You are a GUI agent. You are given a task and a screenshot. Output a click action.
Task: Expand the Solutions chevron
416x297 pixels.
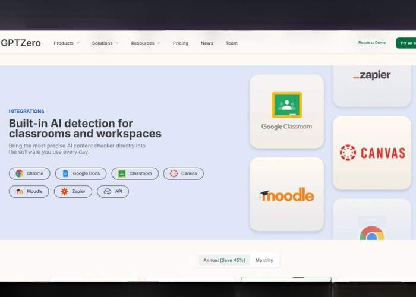tap(117, 43)
